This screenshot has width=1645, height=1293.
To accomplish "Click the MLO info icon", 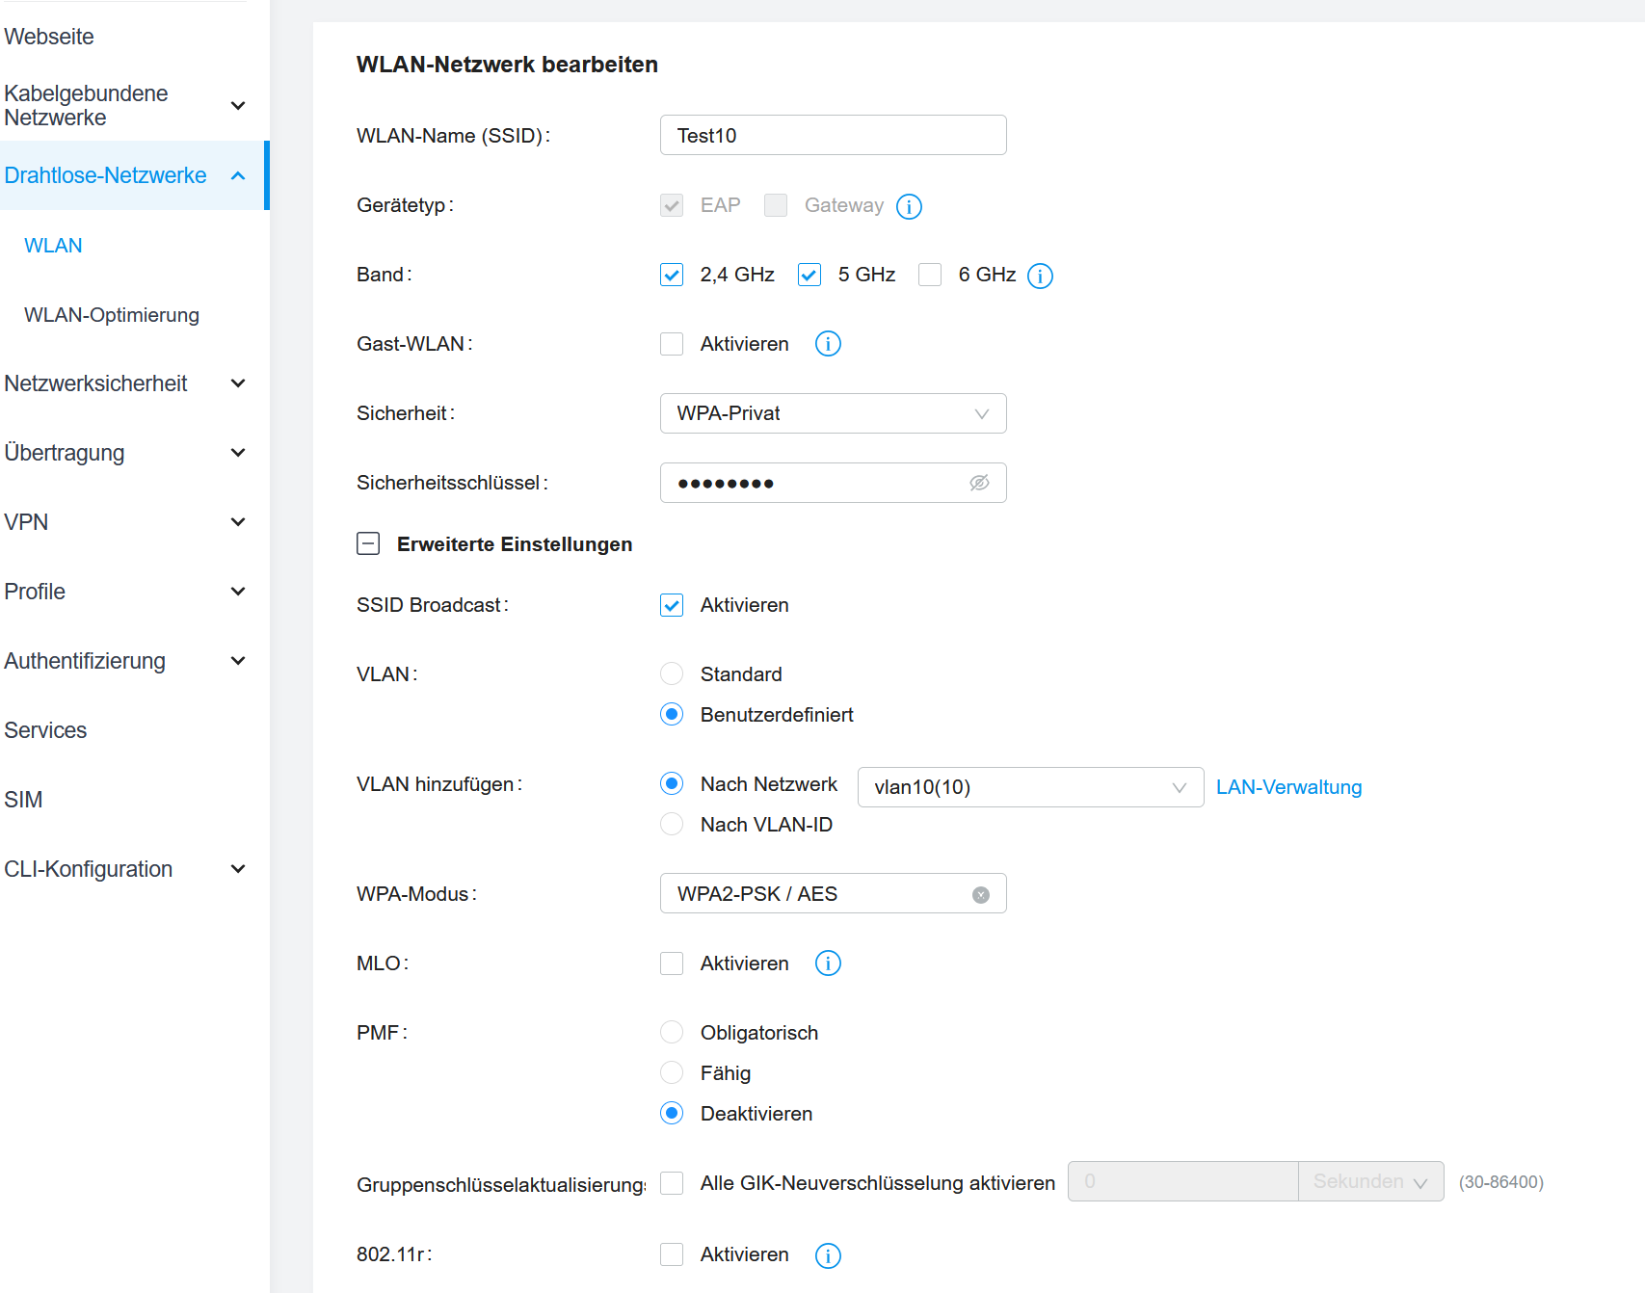I will pos(828,963).
